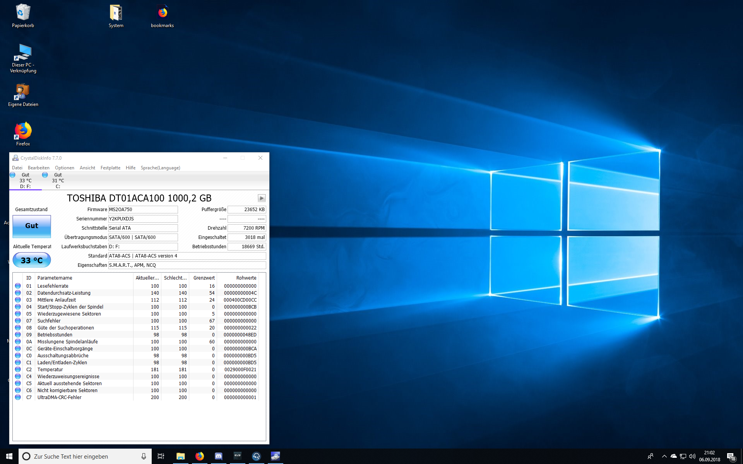
Task: Open the Optionen menu
Action: pyautogui.click(x=64, y=168)
